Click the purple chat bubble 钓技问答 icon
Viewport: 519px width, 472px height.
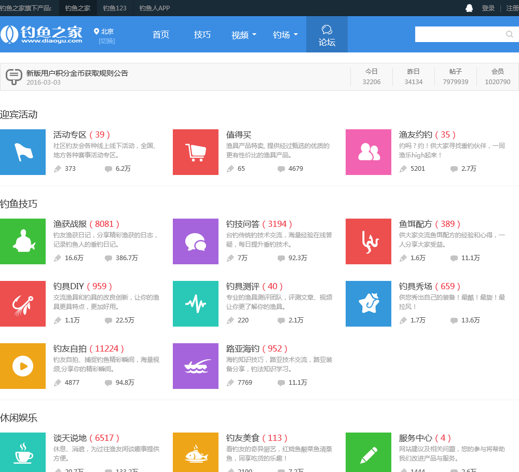pyautogui.click(x=196, y=241)
